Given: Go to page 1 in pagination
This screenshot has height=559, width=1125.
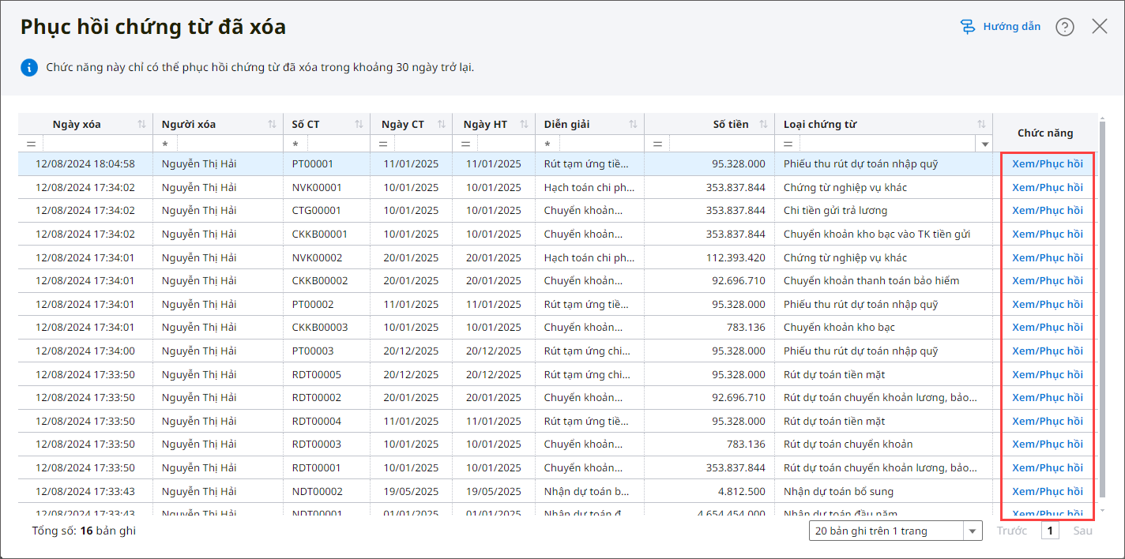Looking at the screenshot, I should pyautogui.click(x=1050, y=531).
